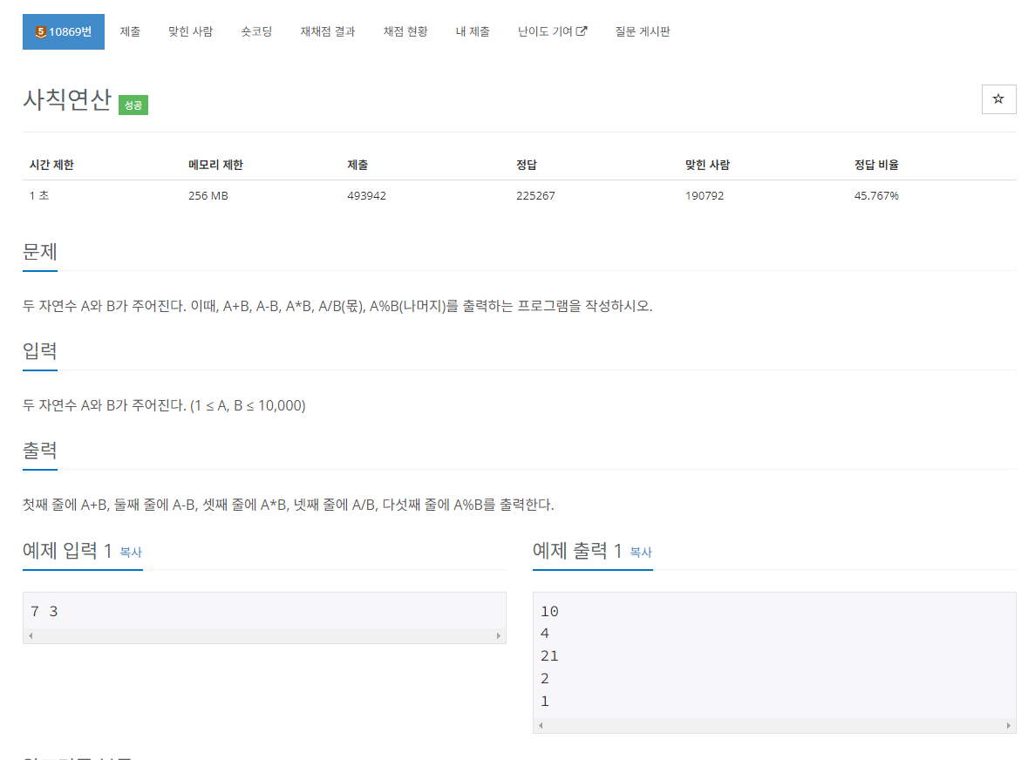The image size is (1035, 760).
Task: Open the 10869번 problem tab
Action: [x=64, y=31]
